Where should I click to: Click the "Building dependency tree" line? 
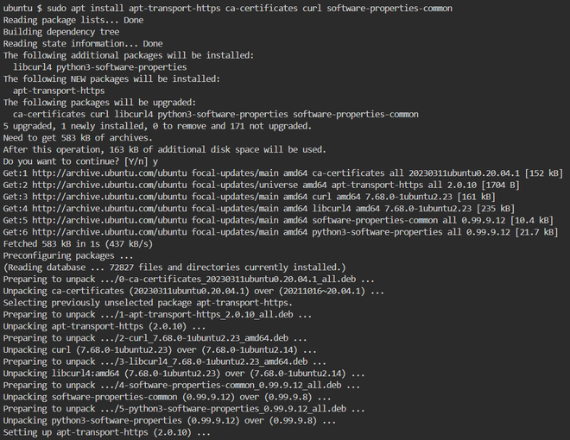pyautogui.click(x=61, y=32)
